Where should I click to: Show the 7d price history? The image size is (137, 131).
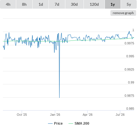pos(57,4)
